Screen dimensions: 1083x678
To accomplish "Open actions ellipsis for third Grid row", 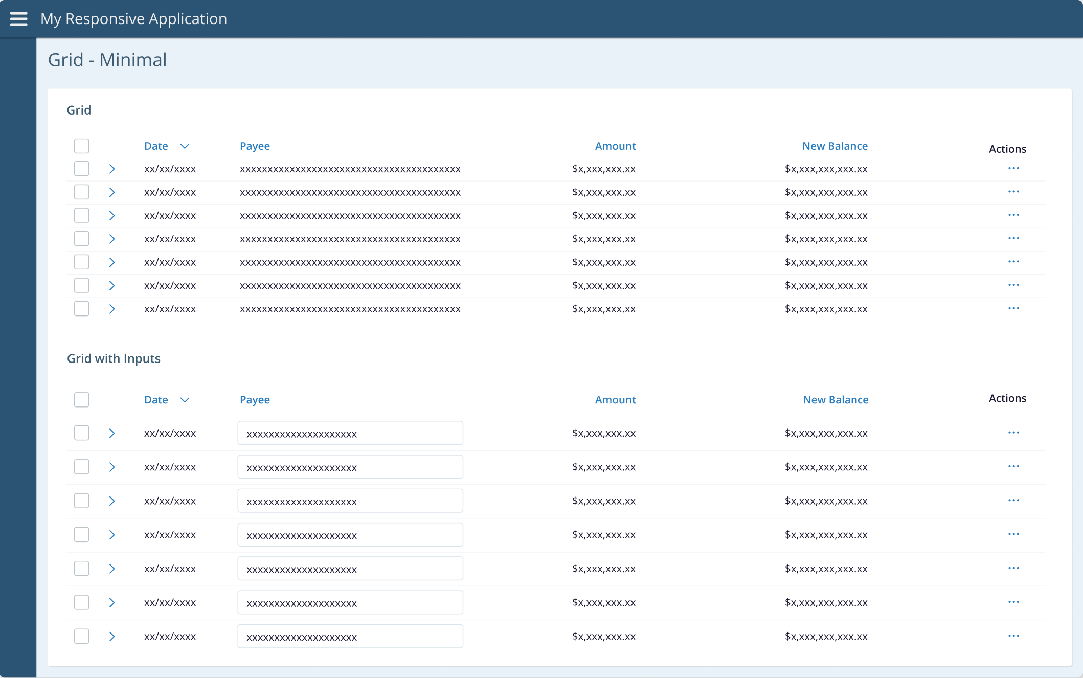I will 1013,215.
